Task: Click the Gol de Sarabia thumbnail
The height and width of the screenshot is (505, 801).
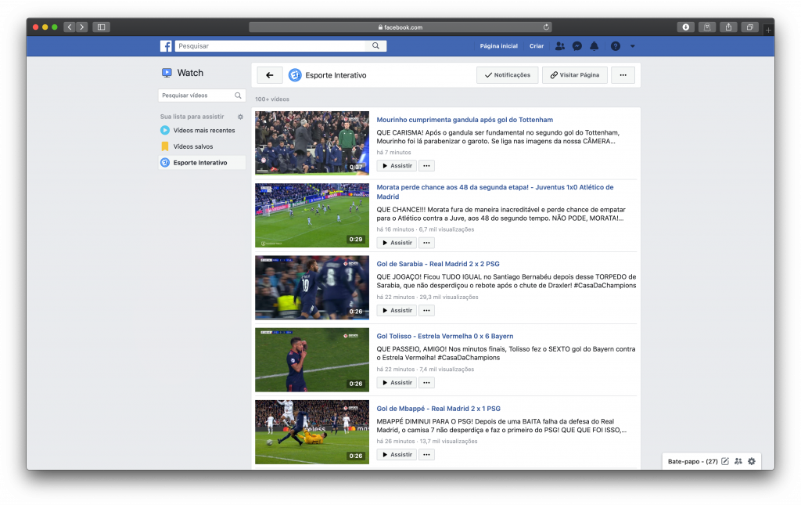Action: coord(312,287)
